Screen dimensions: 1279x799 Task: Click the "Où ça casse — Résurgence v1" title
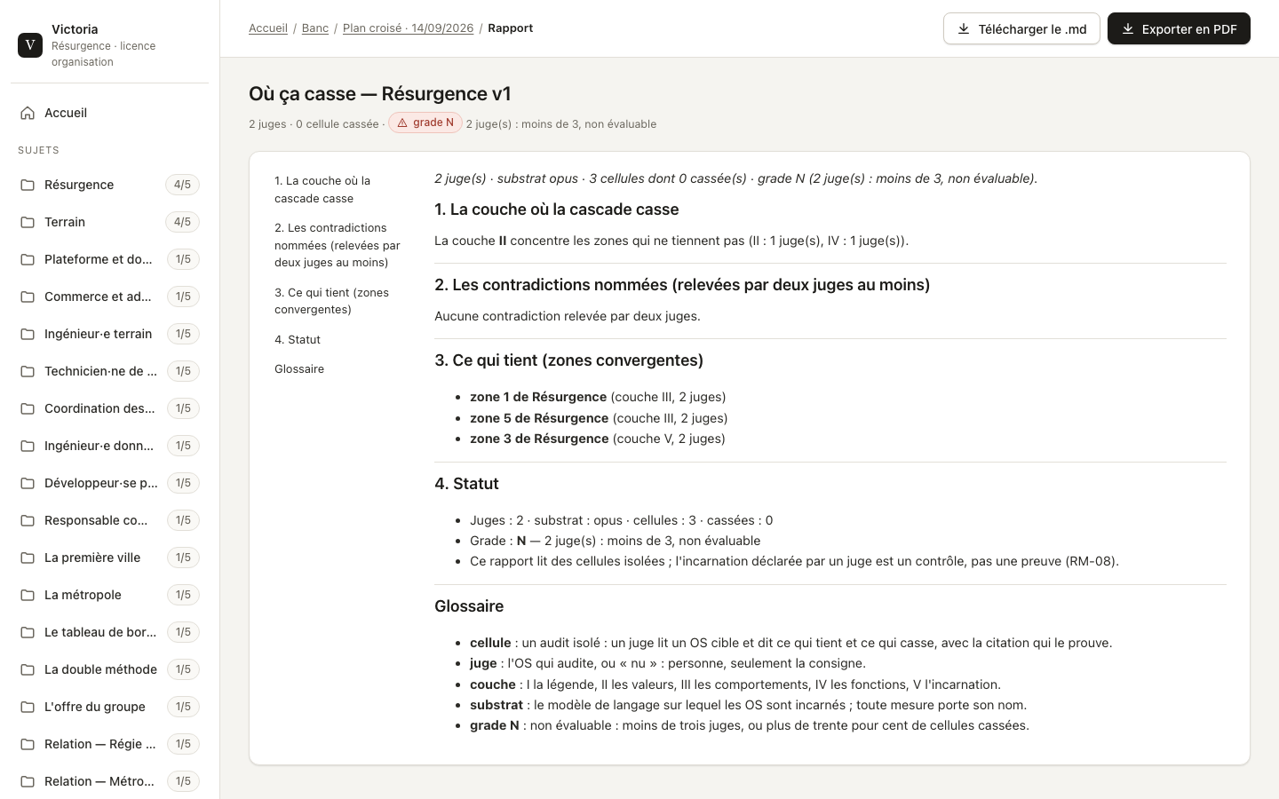coord(380,94)
